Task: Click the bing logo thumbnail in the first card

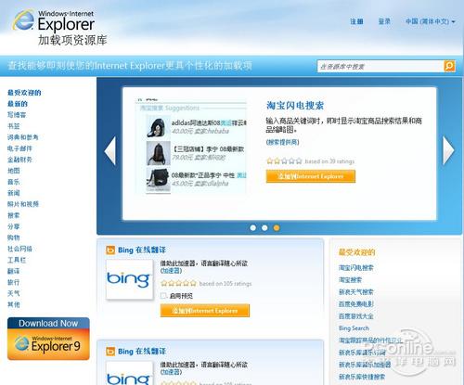Action: [x=129, y=279]
